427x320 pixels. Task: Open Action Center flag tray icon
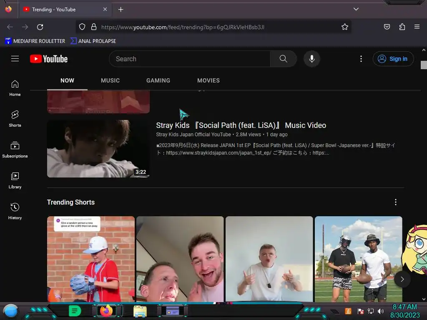click(361, 311)
